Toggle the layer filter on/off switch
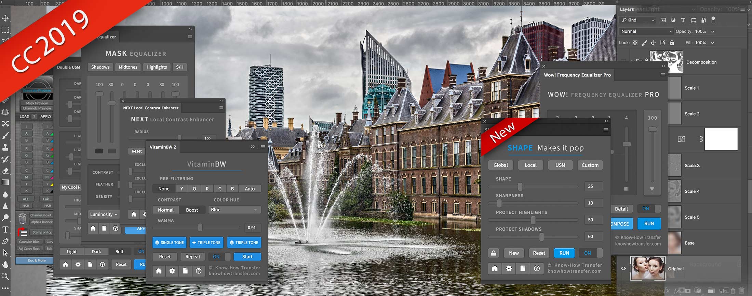This screenshot has width=752, height=296. coord(713,20)
